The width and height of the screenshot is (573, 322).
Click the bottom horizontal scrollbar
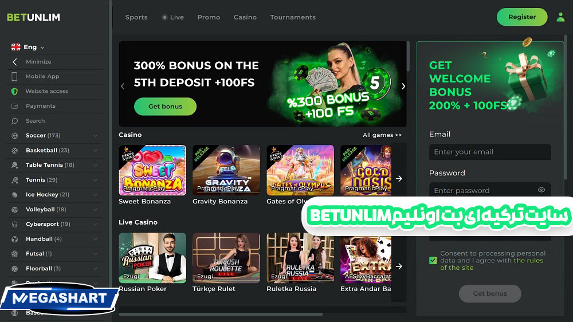[x=221, y=314]
